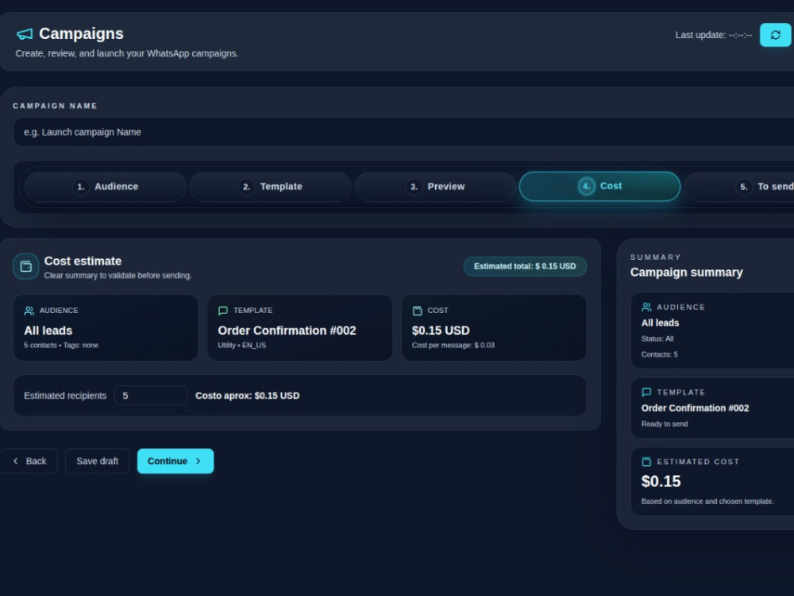Click '5 contacts • Tags: none' text

point(61,345)
